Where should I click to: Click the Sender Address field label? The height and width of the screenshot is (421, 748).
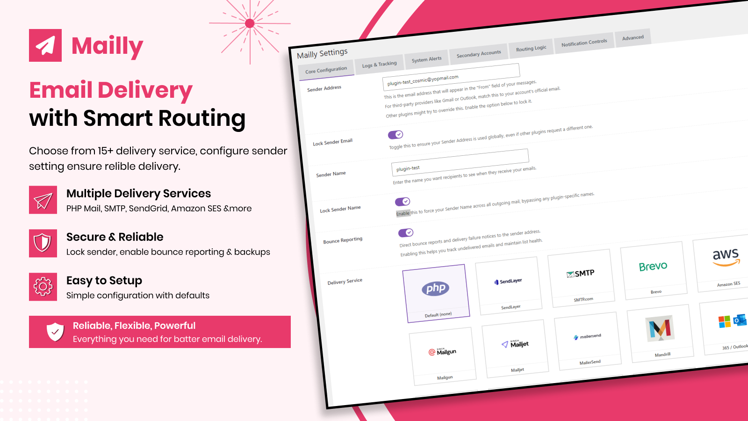324,88
